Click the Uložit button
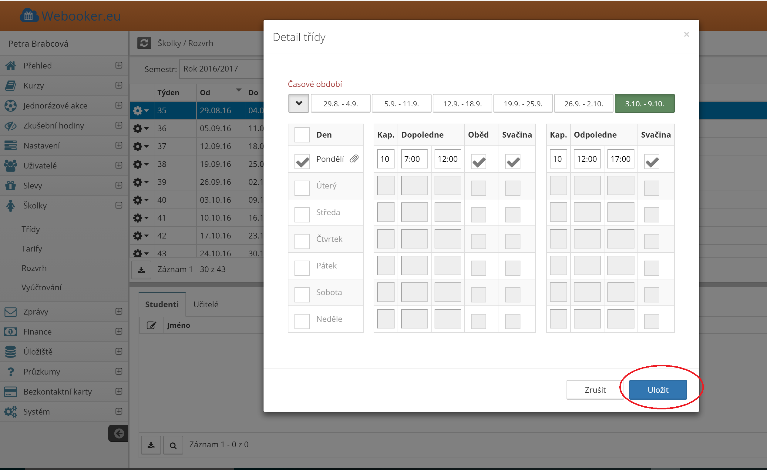767x470 pixels. [x=658, y=390]
